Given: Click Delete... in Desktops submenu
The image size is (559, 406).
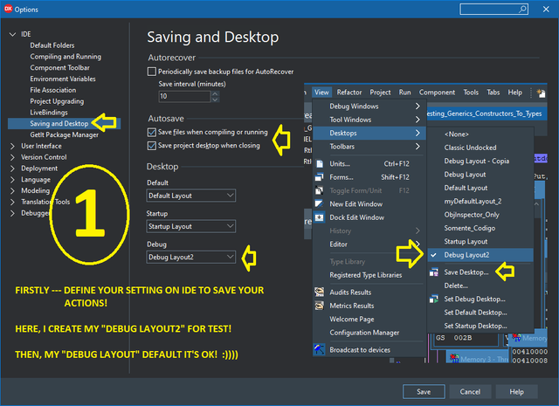Looking at the screenshot, I should point(480,286).
